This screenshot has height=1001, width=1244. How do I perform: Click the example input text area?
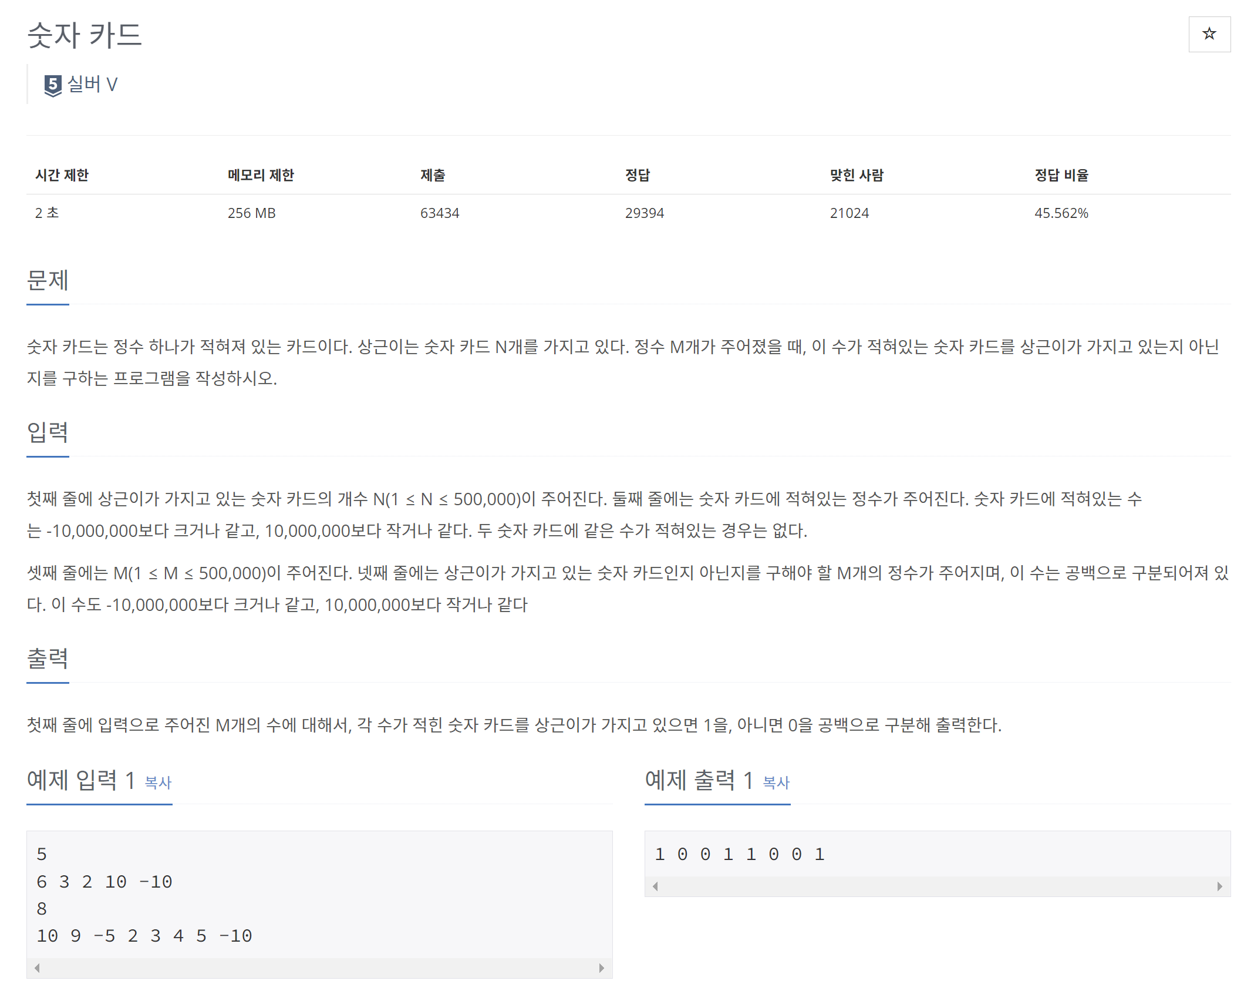click(x=319, y=894)
